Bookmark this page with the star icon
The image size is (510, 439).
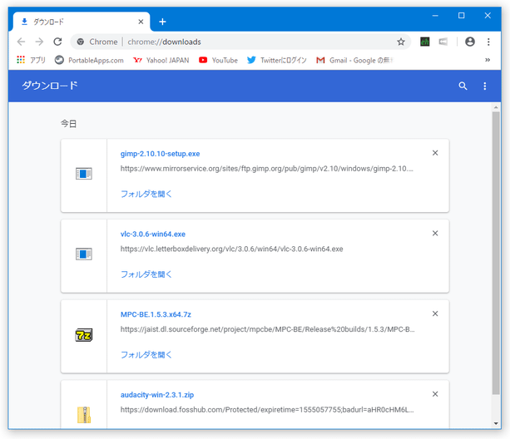401,42
